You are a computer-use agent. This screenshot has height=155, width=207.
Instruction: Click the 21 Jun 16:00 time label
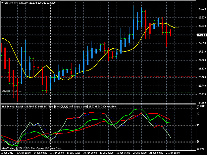point(173,153)
